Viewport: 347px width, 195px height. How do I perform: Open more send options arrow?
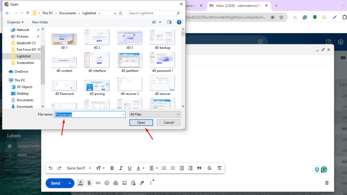point(70,183)
